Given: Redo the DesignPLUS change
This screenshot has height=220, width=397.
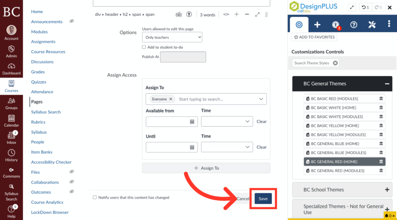Looking at the screenshot, I should (x=378, y=7).
